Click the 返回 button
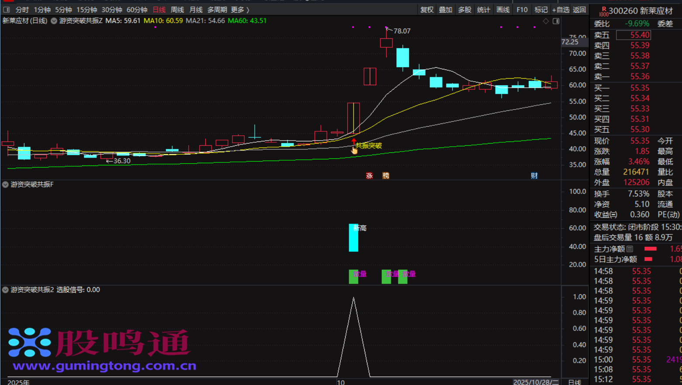The image size is (682, 385). [579, 10]
